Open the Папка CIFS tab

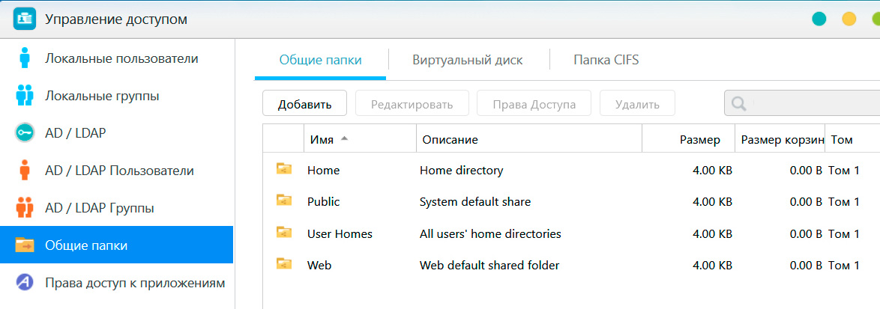(606, 60)
